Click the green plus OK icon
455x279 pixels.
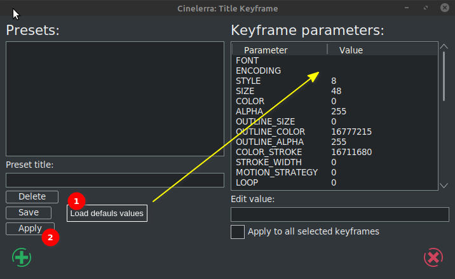pyautogui.click(x=21, y=257)
